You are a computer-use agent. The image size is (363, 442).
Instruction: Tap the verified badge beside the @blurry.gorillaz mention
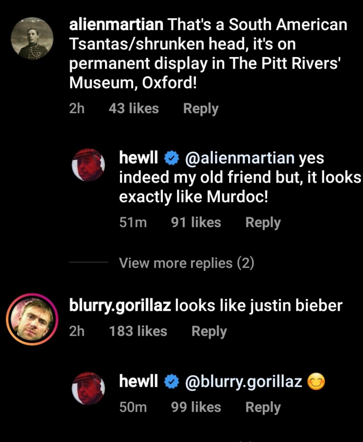point(172,382)
